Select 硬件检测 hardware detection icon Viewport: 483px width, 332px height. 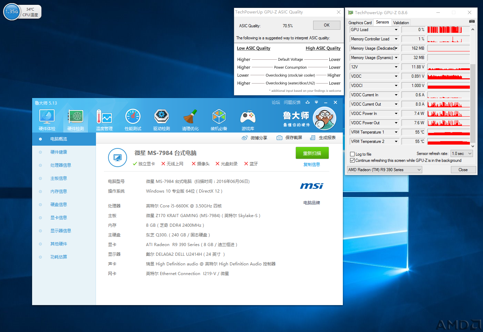click(76, 117)
